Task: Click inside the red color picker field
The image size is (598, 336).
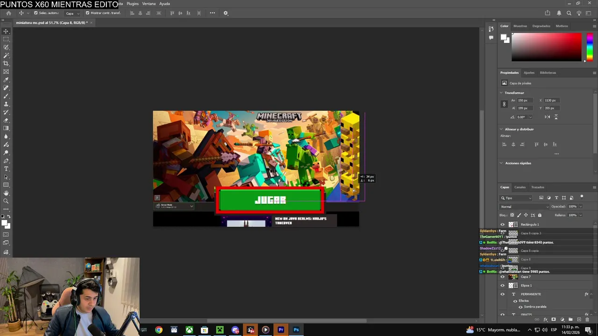Action: pos(547,47)
